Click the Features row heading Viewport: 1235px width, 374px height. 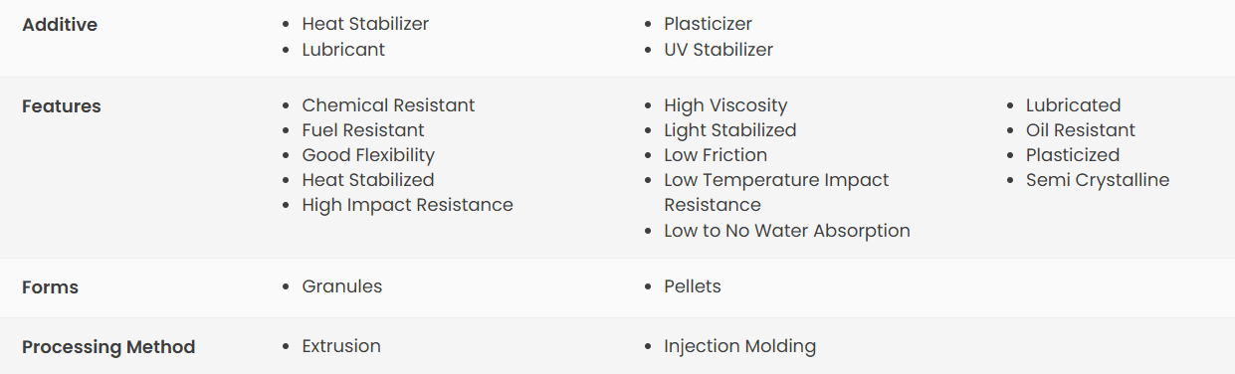(x=62, y=106)
